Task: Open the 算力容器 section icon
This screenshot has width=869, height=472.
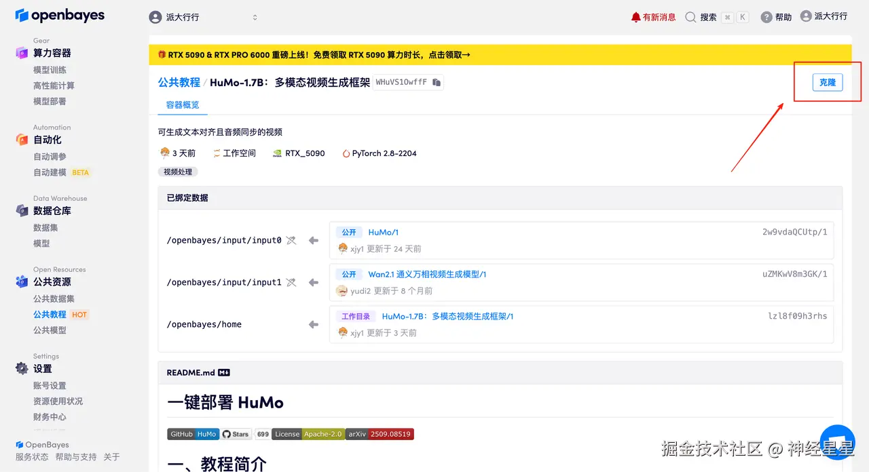Action: pos(22,53)
